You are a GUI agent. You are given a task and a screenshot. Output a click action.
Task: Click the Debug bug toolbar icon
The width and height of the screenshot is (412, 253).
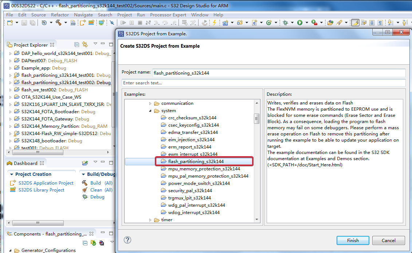click(x=285, y=23)
